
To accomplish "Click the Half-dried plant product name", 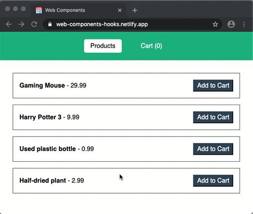I will click(43, 180).
